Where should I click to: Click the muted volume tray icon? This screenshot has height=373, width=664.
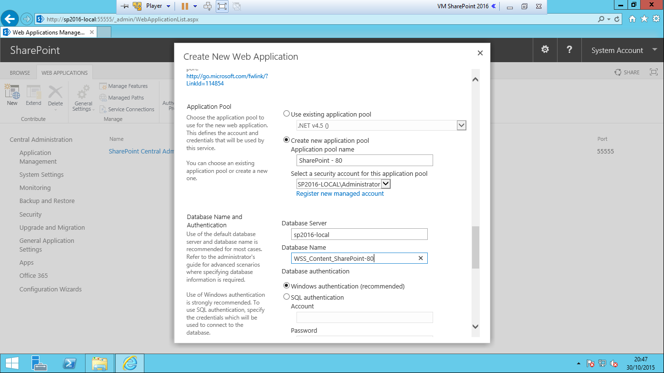(x=614, y=363)
